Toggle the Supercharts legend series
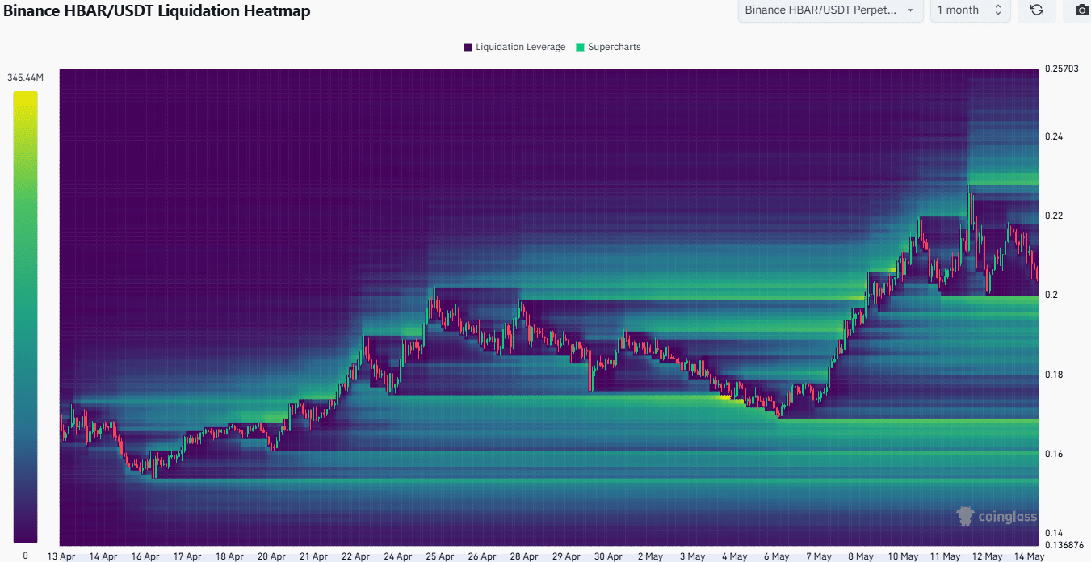This screenshot has height=562, width=1091. 608,47
